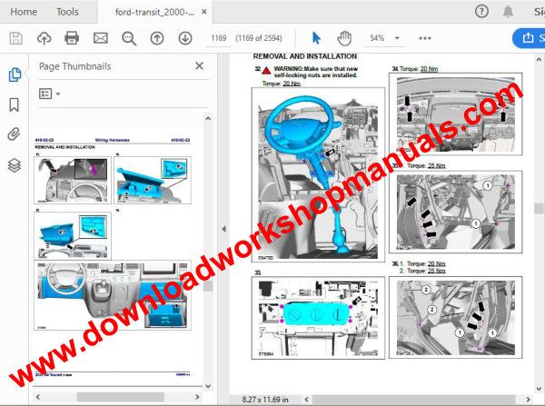
Task: Click step 36 first Torque 20 Nm link
Action: 436,263
